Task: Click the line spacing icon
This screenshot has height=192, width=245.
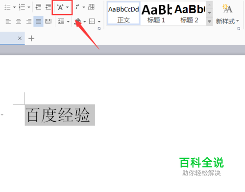Action: tap(61, 21)
